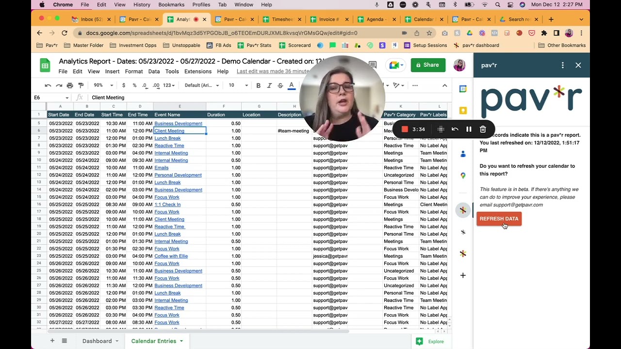Click the redo arrow in Sheets toolbar
Viewport: 621px width, 349px height.
click(59, 85)
